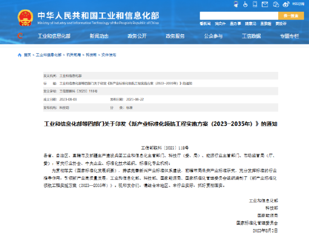The image size is (309, 238).
Task: Open the Weibo icon in the header
Action: click(x=286, y=4)
